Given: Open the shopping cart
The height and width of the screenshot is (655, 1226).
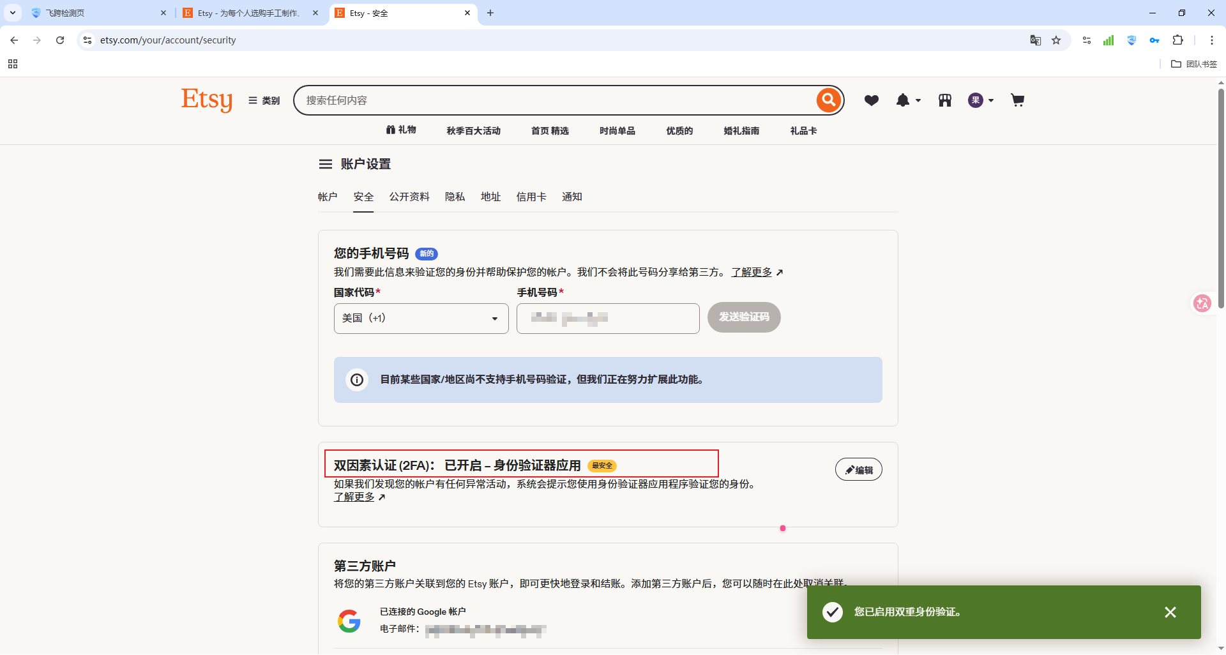Looking at the screenshot, I should pos(1018,100).
